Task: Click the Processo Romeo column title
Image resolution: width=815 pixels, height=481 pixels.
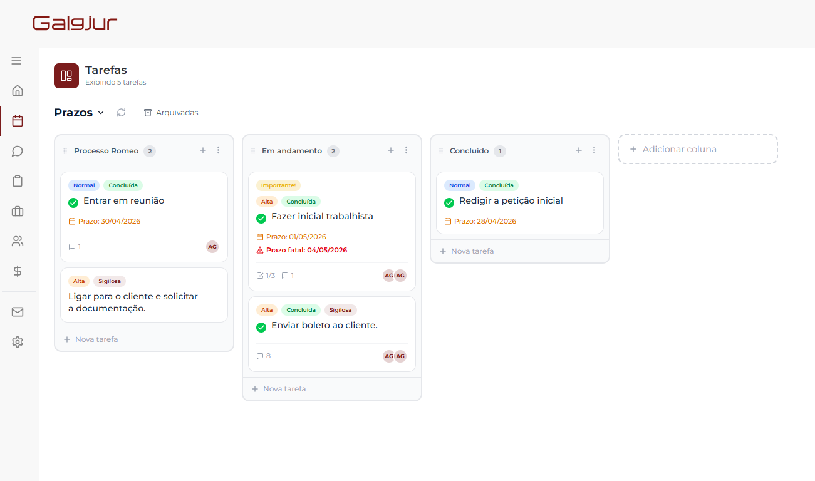Action: pos(106,151)
